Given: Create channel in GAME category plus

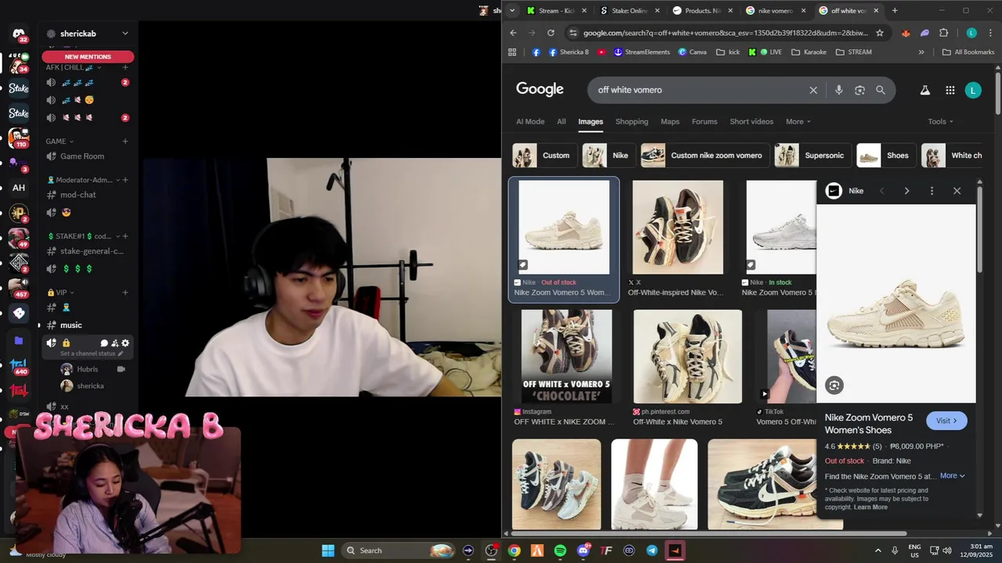Looking at the screenshot, I should point(125,142).
